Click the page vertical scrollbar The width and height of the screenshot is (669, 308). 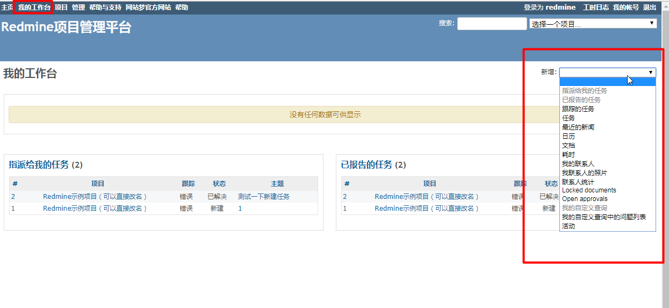(x=665, y=154)
